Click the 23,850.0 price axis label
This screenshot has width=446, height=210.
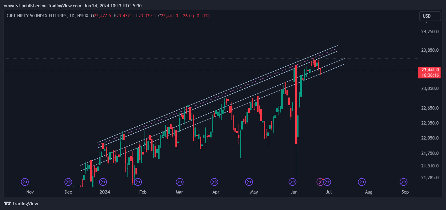(430, 50)
